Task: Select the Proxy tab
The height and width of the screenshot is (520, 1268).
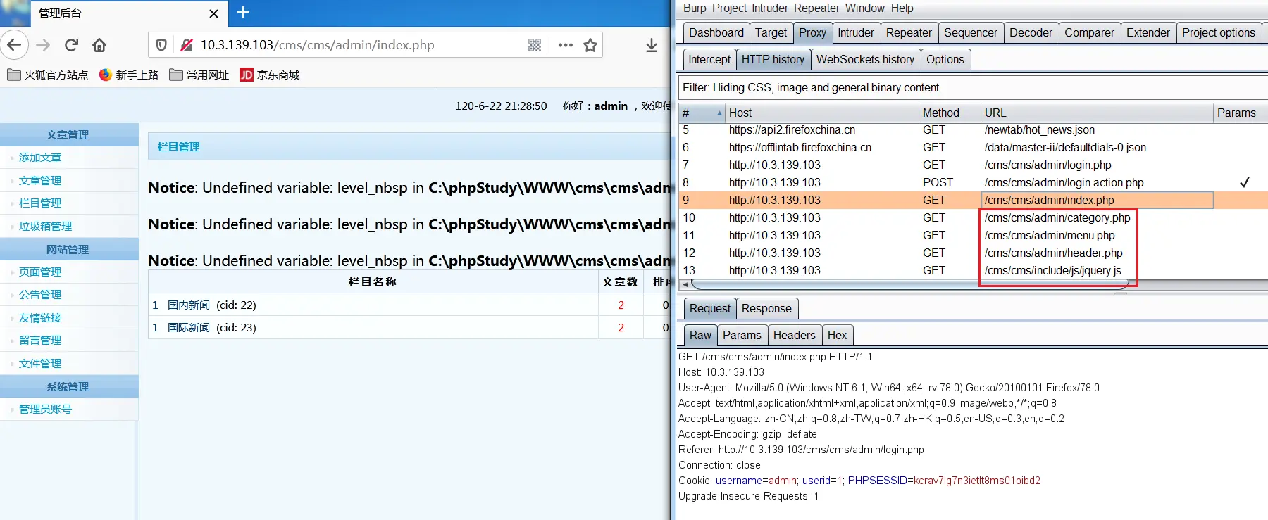Action: 812,33
